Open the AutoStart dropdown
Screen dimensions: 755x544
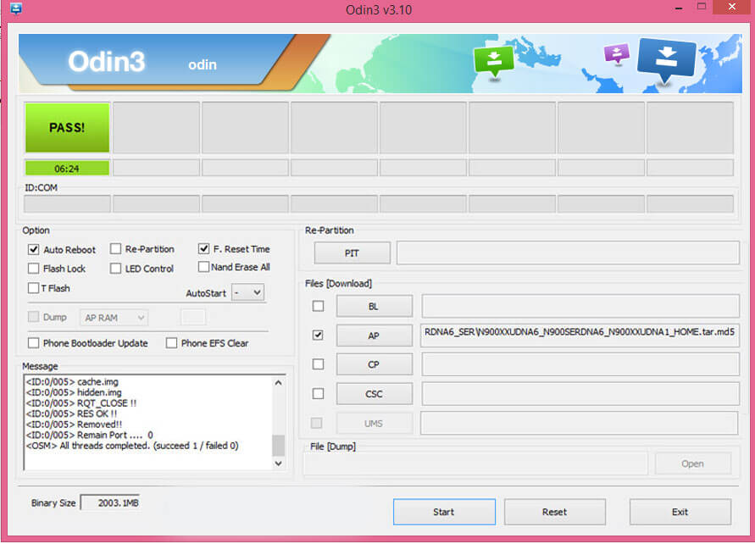click(x=248, y=292)
